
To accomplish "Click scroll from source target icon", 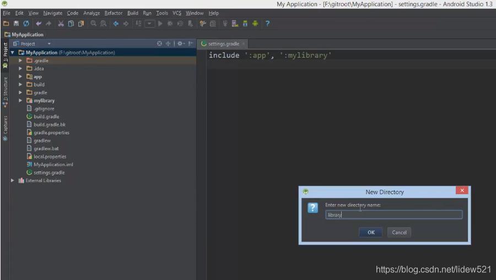I will point(159,43).
